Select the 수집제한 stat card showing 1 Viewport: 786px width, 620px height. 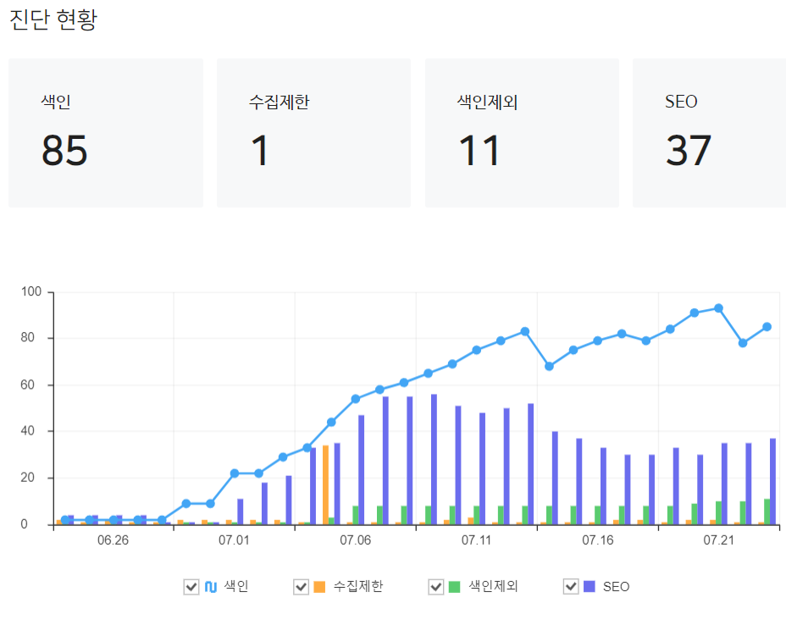(x=313, y=131)
